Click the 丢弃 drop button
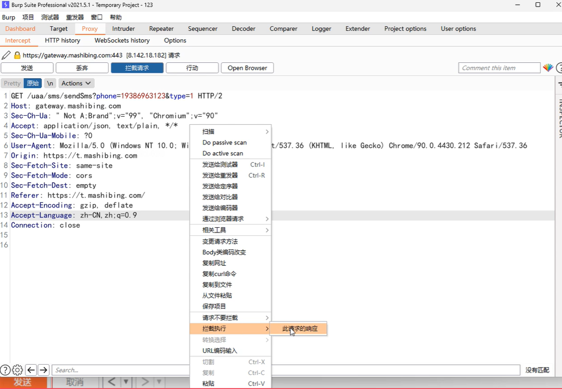 [x=82, y=68]
